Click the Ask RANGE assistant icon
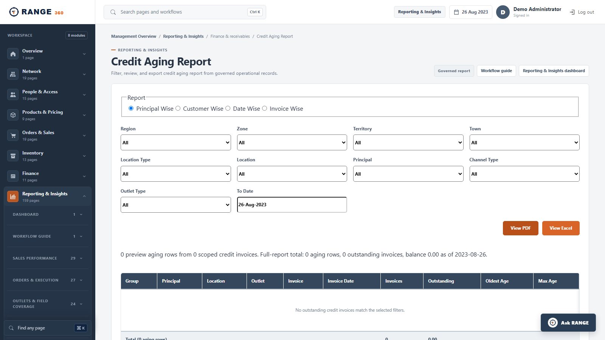This screenshot has width=605, height=340. coord(553,323)
